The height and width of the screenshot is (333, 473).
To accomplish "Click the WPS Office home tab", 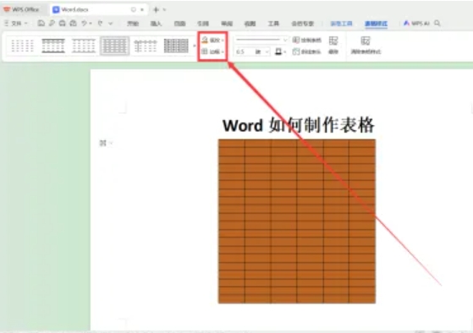I will coord(22,9).
